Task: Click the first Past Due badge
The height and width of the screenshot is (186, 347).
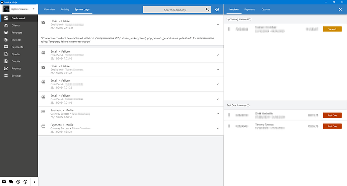Action: point(332,115)
